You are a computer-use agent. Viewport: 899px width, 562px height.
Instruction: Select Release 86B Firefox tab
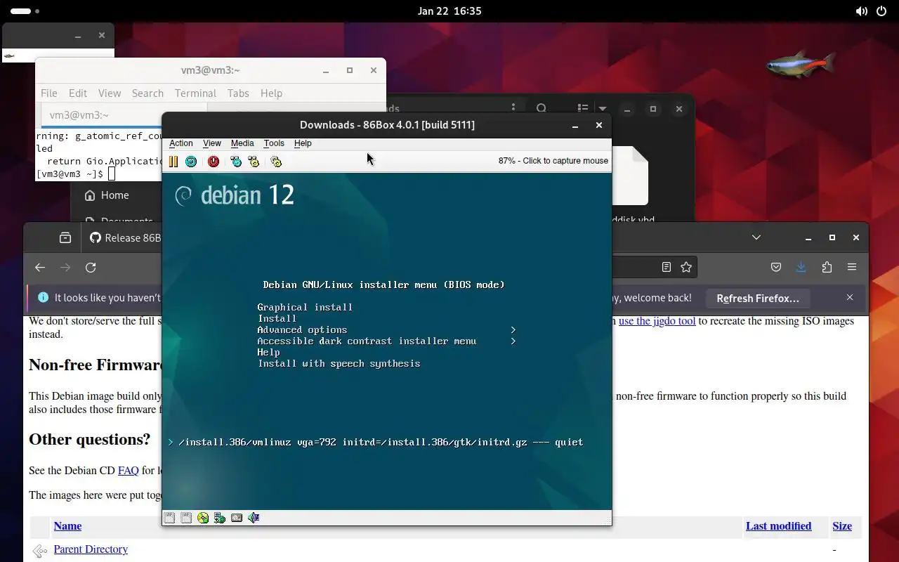click(125, 237)
